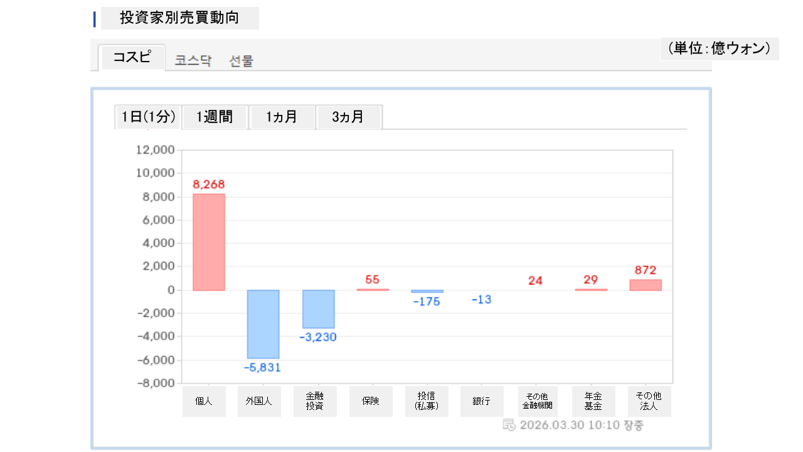Select the コスピ market tab
The width and height of the screenshot is (803, 452).
pyautogui.click(x=132, y=58)
